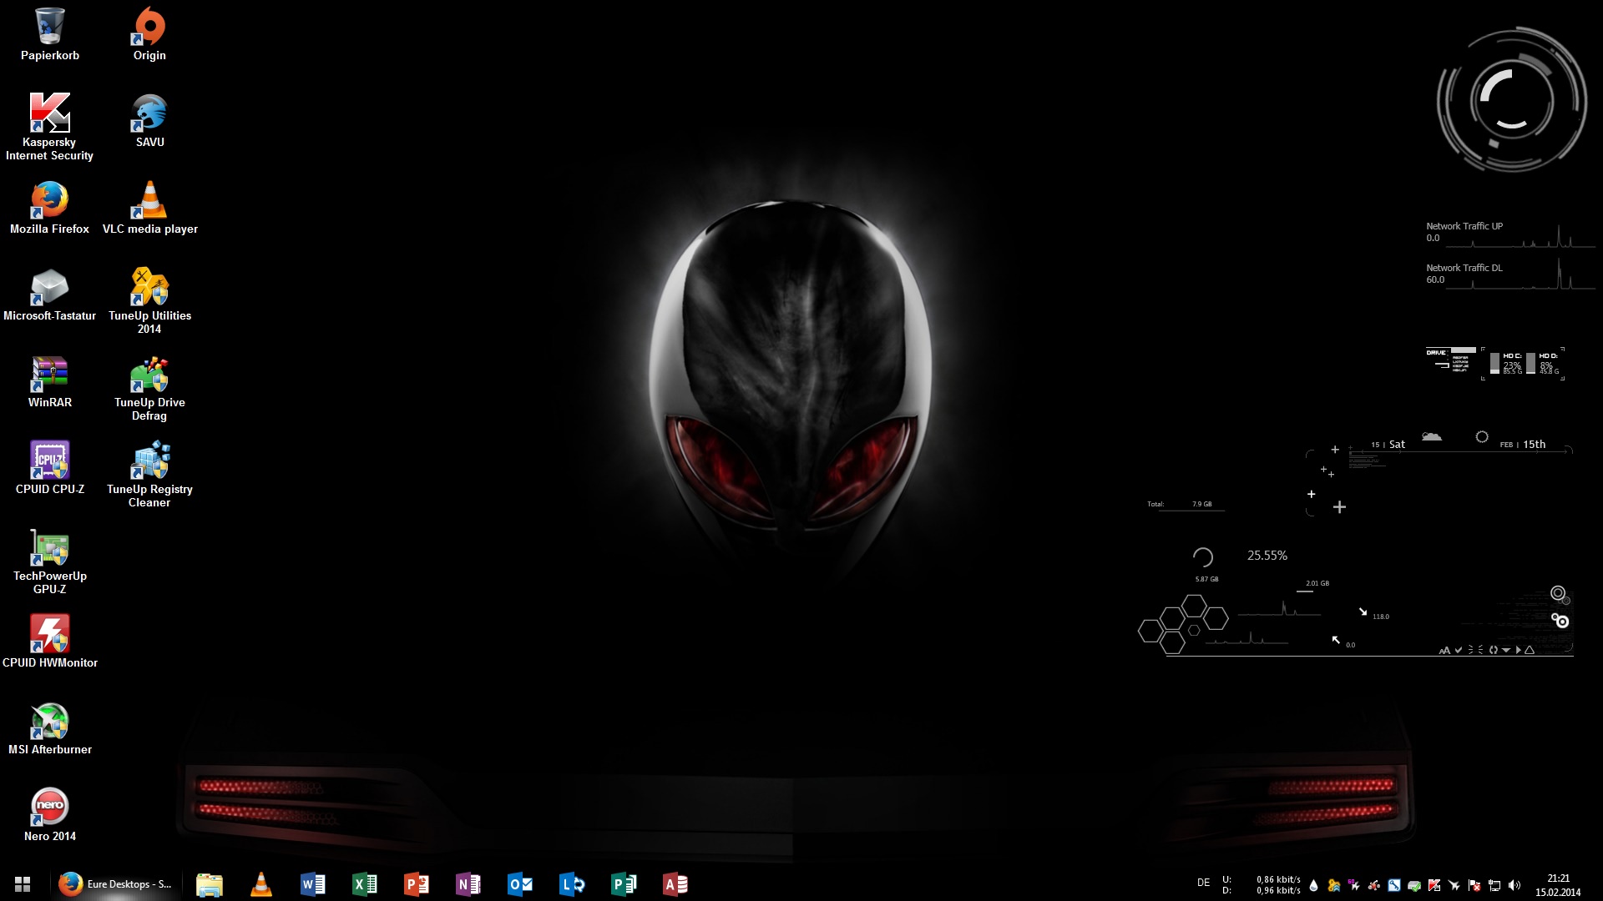The image size is (1603, 901).
Task: Open OneNote from the taskbar
Action: (468, 884)
